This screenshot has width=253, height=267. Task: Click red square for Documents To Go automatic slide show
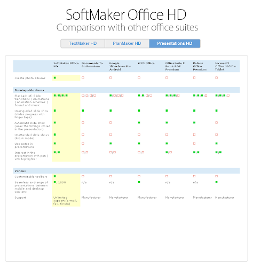[83, 122]
